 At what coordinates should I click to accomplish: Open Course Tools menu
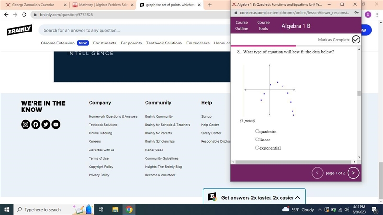click(263, 25)
